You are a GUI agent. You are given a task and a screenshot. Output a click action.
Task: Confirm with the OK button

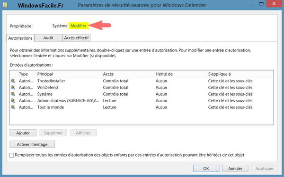coord(206,168)
